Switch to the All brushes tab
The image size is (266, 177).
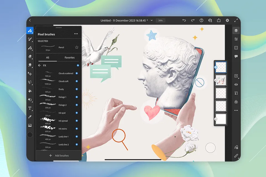(48, 58)
